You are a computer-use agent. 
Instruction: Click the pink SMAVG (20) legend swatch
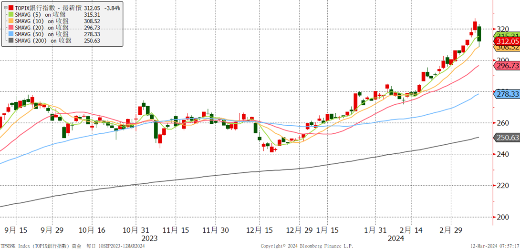click(x=11, y=27)
